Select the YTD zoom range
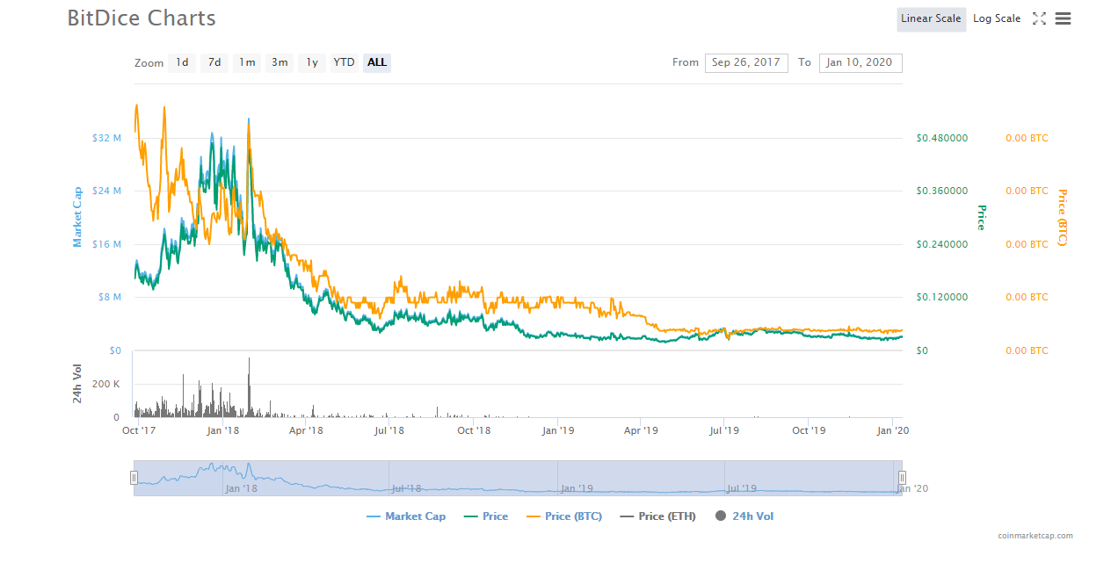The image size is (1111, 563). point(345,62)
